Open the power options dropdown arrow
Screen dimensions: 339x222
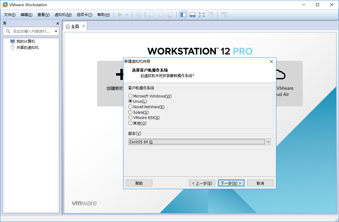[127, 15]
